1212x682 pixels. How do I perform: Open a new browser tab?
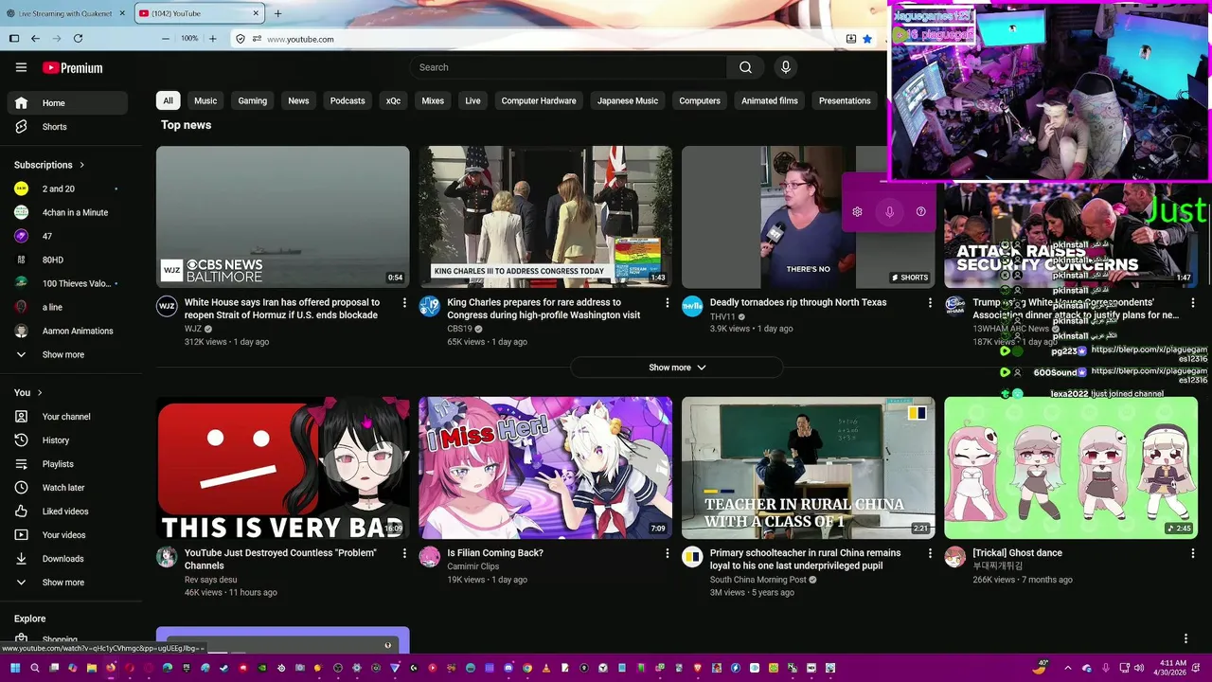tap(277, 13)
